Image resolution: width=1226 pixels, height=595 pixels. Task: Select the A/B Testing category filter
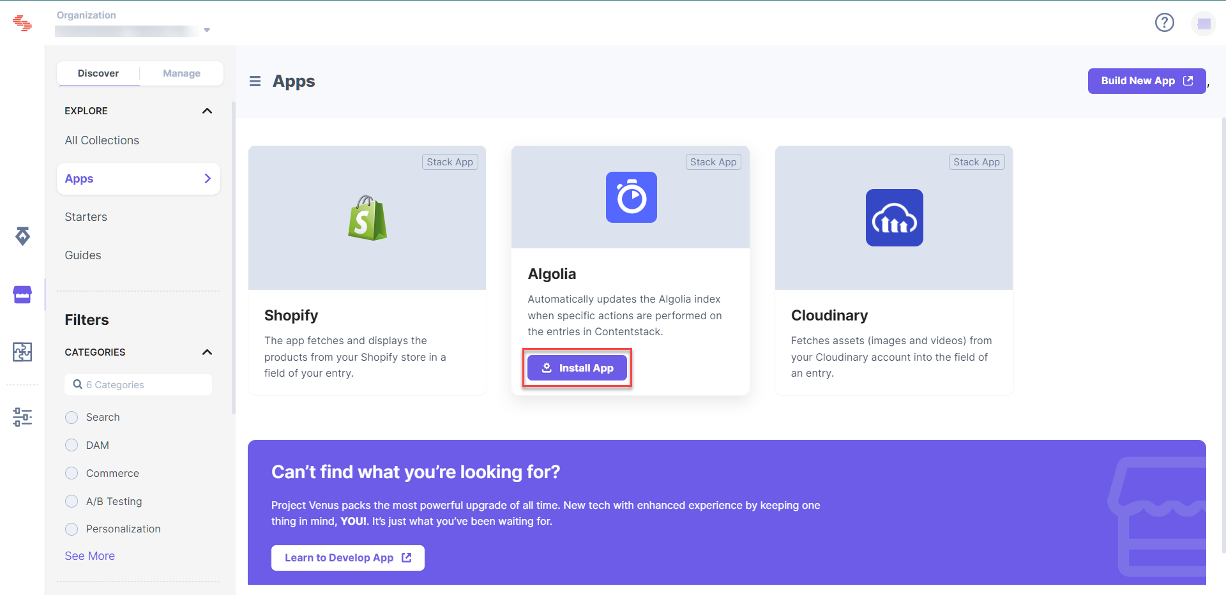(72, 501)
